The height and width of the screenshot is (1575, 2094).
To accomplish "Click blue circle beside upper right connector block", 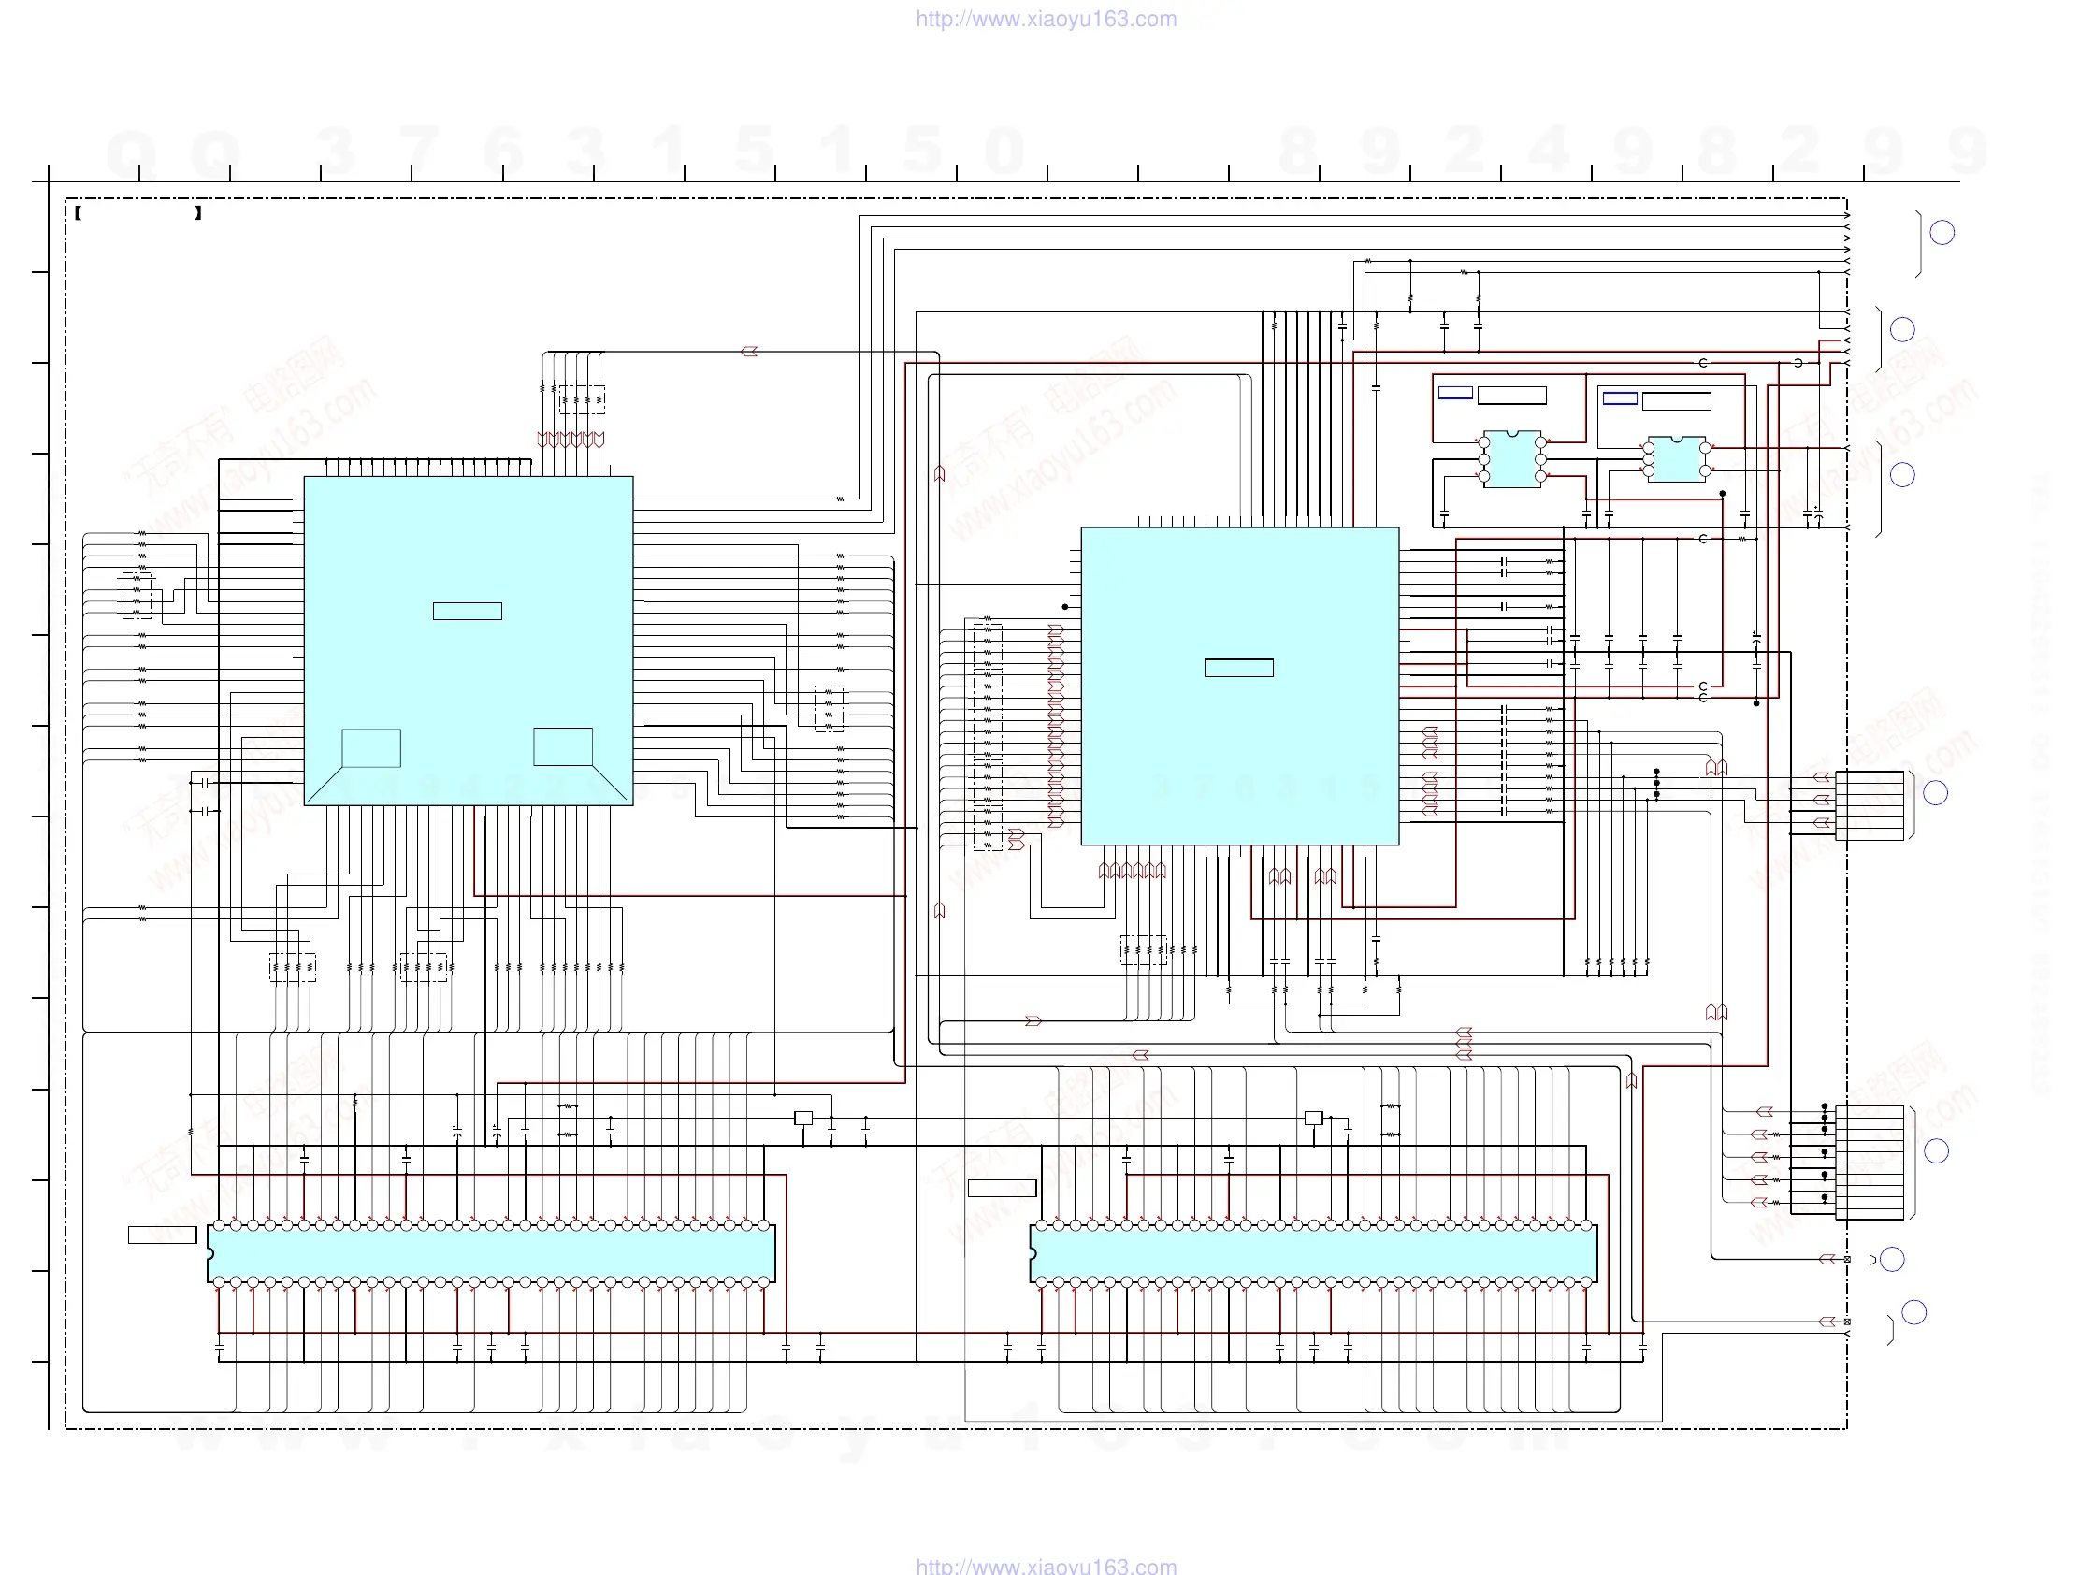I will tap(1935, 793).
